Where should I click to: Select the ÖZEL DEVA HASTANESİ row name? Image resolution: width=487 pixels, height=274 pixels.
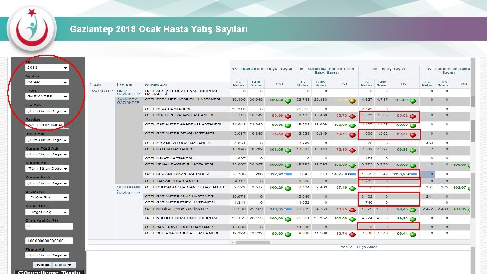coord(167,109)
